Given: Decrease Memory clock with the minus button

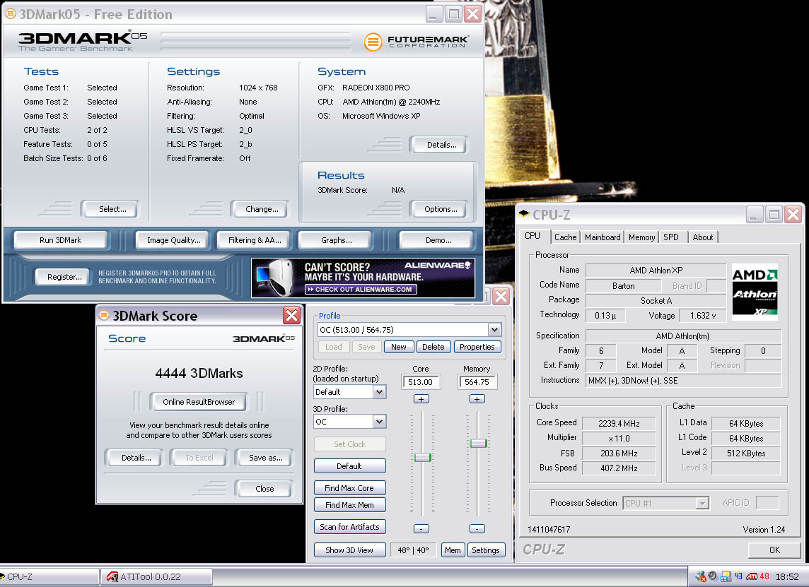Looking at the screenshot, I should (x=477, y=529).
